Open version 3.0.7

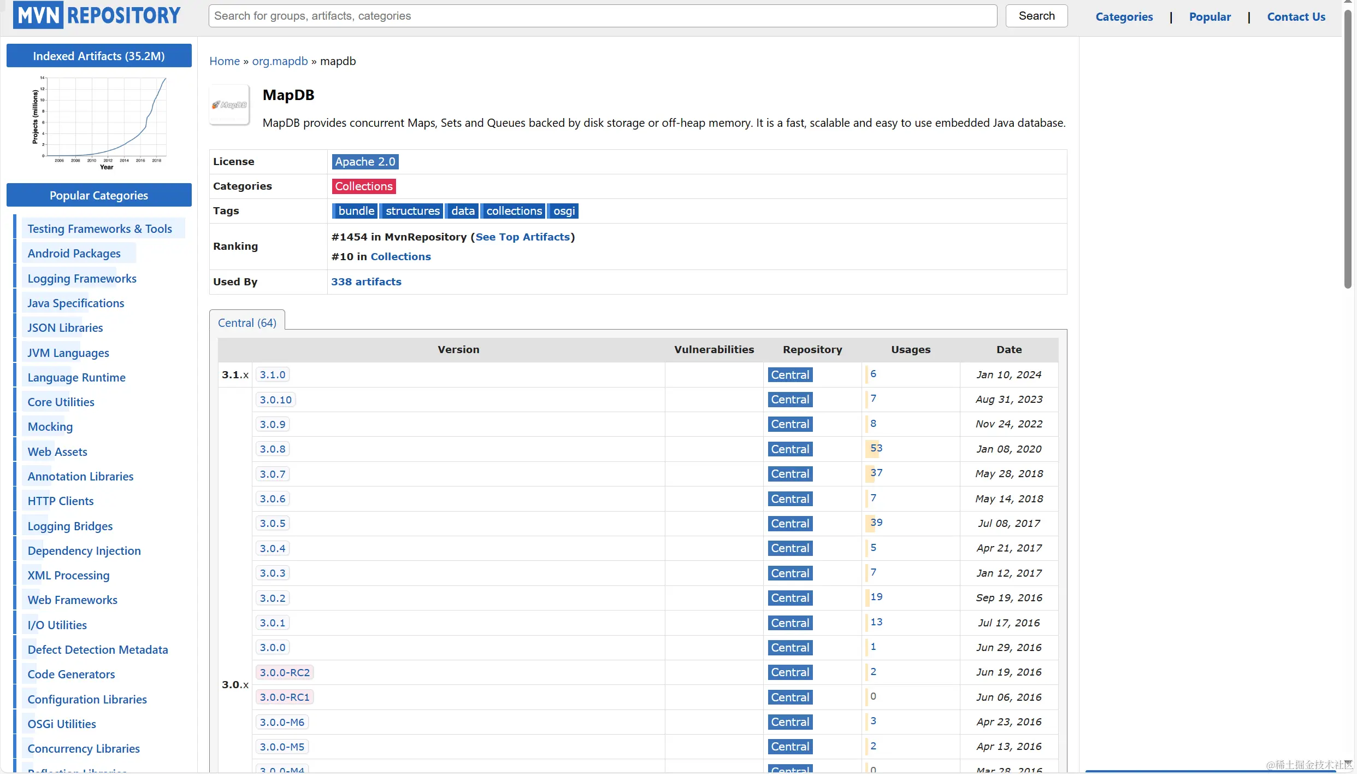pos(273,474)
